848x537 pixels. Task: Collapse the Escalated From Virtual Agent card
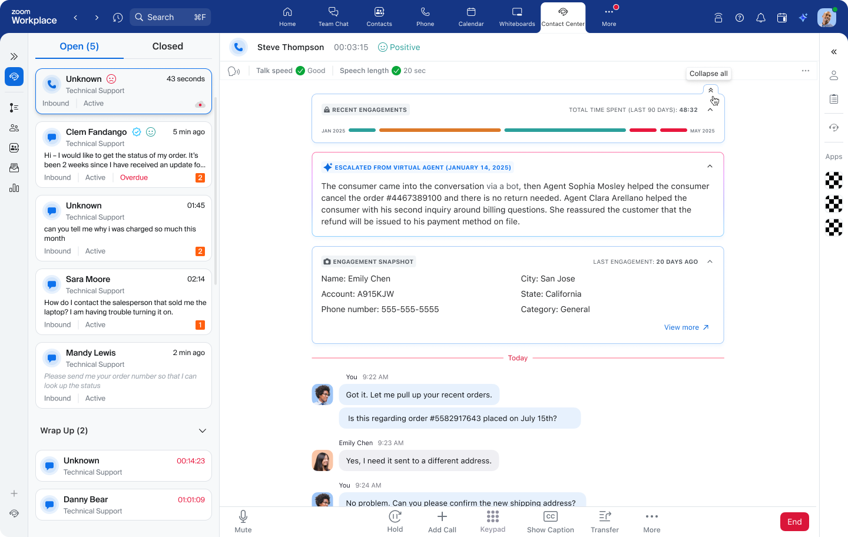[x=710, y=167]
